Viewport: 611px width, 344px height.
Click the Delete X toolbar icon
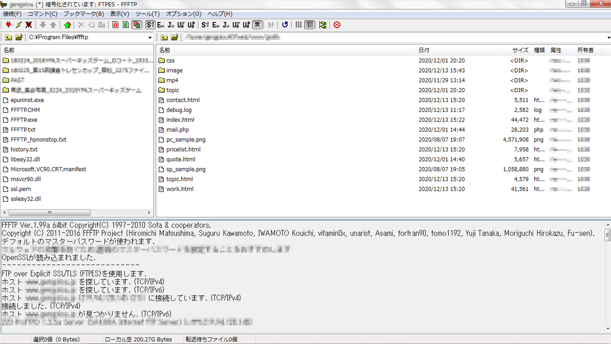point(81,25)
